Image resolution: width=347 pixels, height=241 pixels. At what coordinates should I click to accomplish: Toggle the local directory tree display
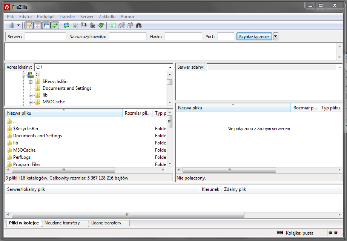tap(38, 25)
